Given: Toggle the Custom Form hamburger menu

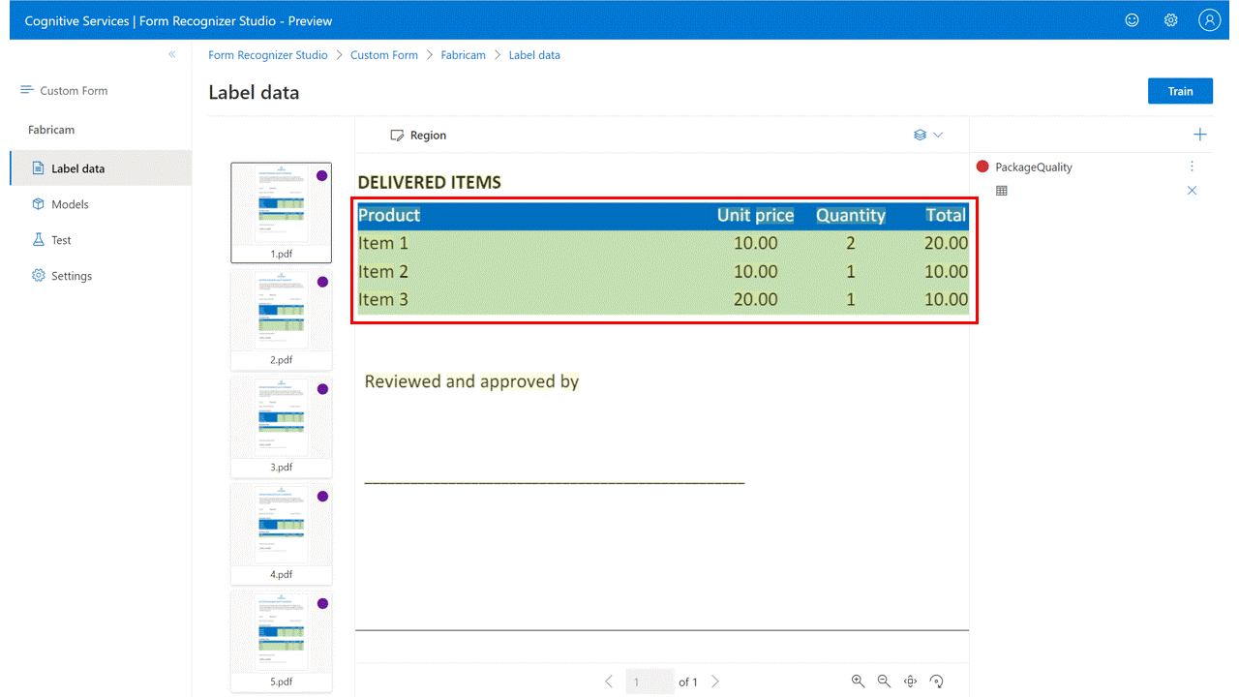Looking at the screenshot, I should click(x=27, y=90).
